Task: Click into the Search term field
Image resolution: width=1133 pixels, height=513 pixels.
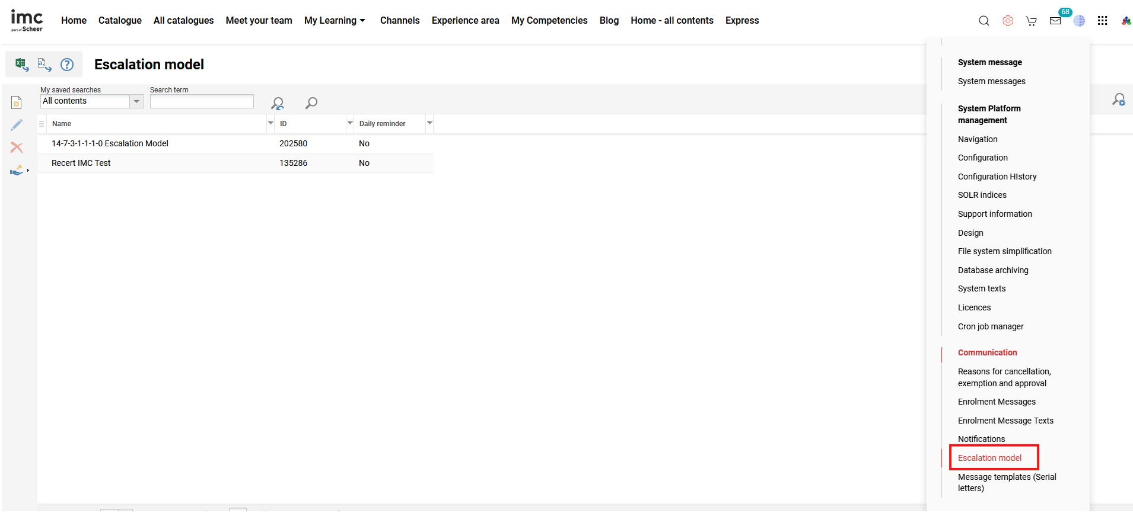Action: tap(202, 101)
